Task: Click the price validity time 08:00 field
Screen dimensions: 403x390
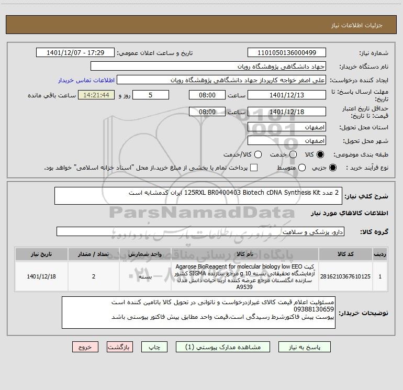Action: click(207, 112)
